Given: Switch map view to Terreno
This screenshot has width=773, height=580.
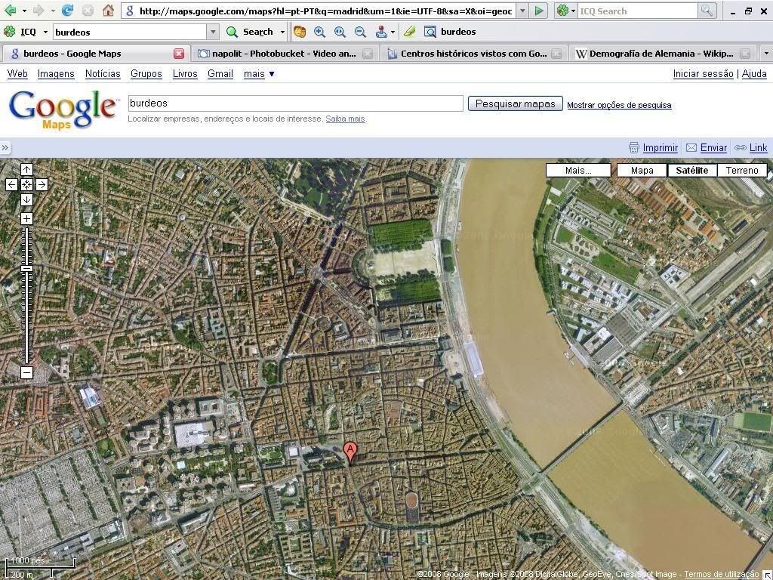Looking at the screenshot, I should (x=742, y=170).
